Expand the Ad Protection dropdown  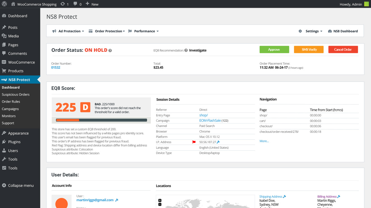coord(68,31)
